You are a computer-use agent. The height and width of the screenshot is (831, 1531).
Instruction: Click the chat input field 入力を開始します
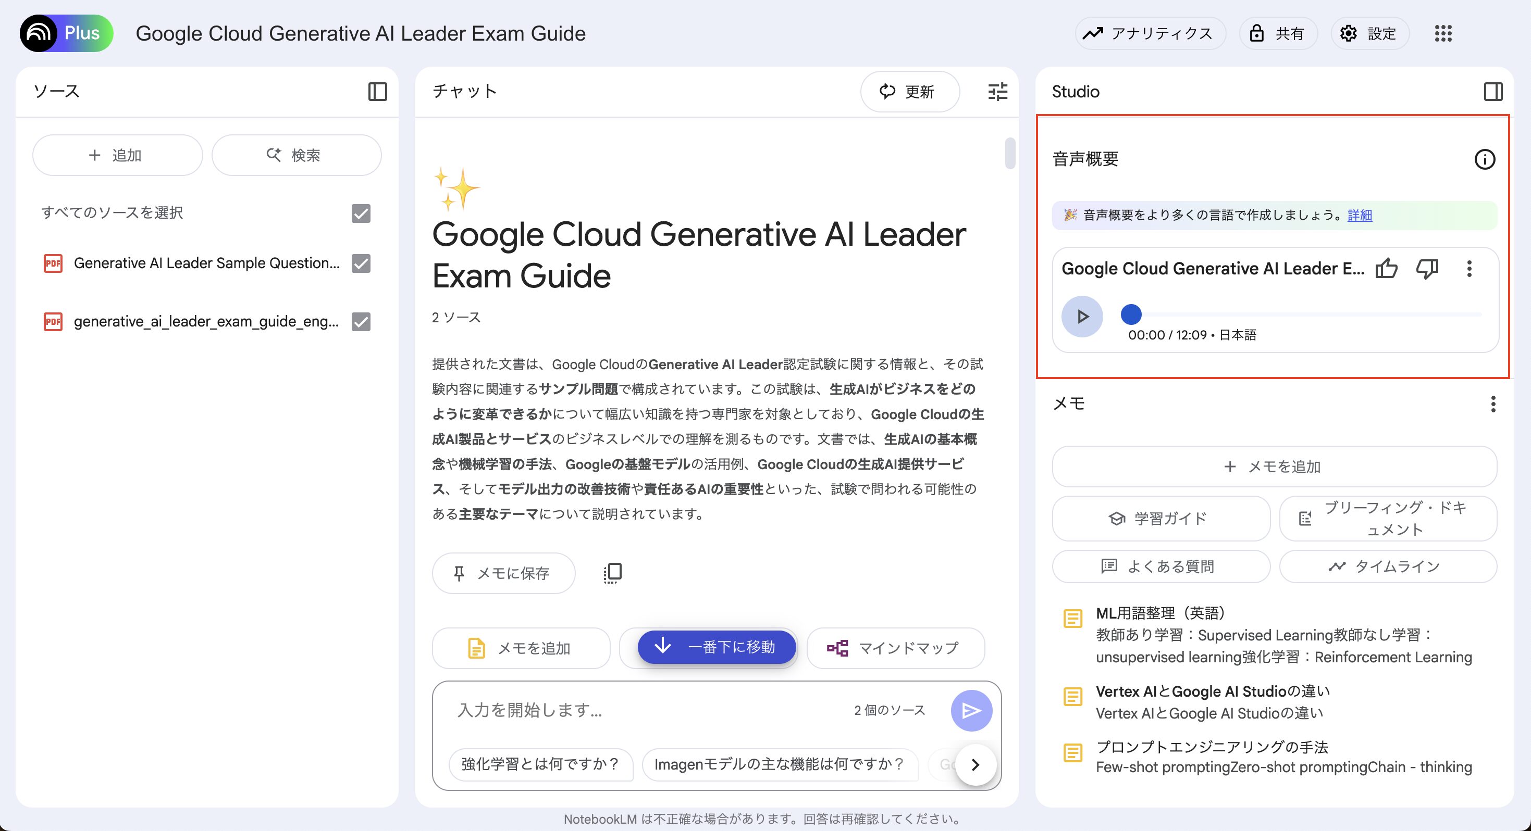pyautogui.click(x=648, y=710)
